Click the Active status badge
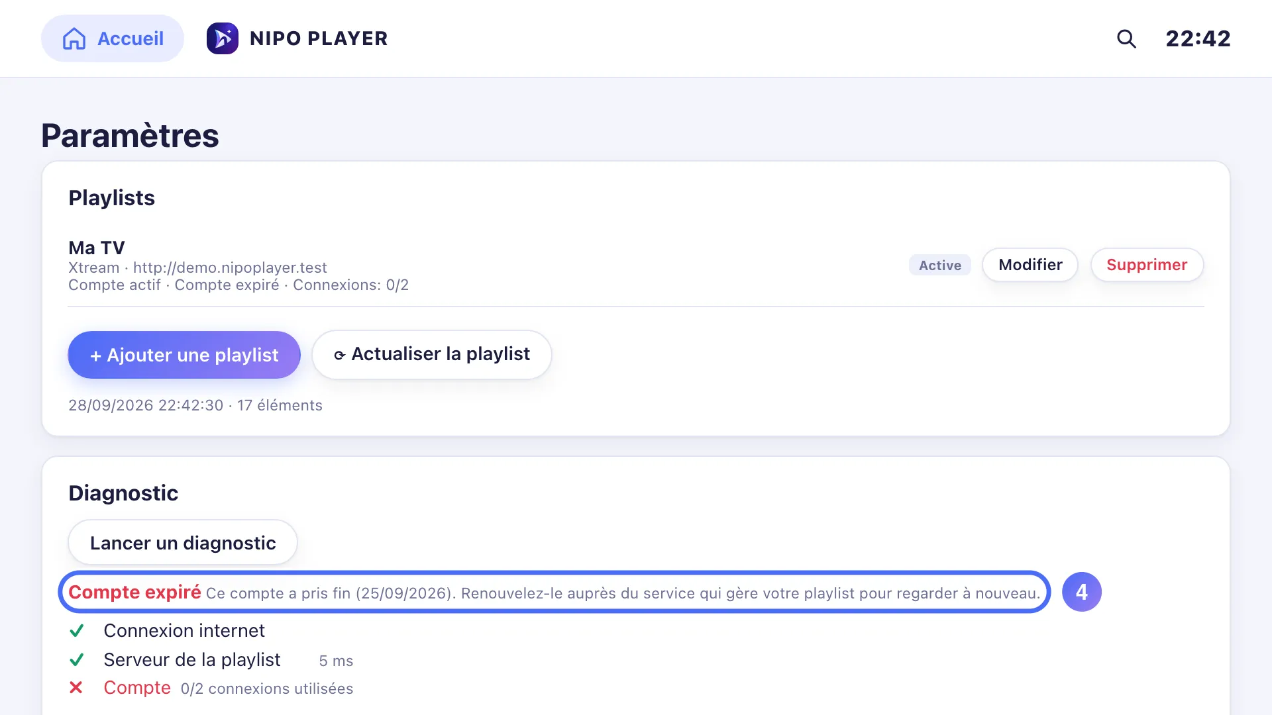The height and width of the screenshot is (715, 1272). pyautogui.click(x=940, y=265)
